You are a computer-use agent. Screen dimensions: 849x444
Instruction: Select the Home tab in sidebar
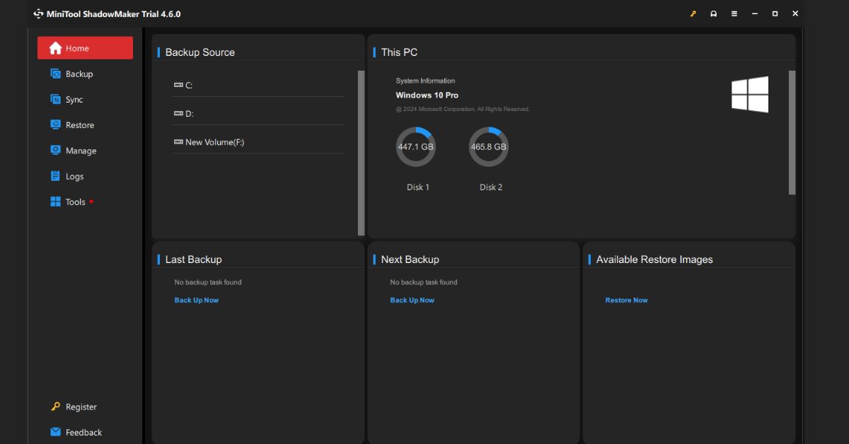(x=85, y=48)
